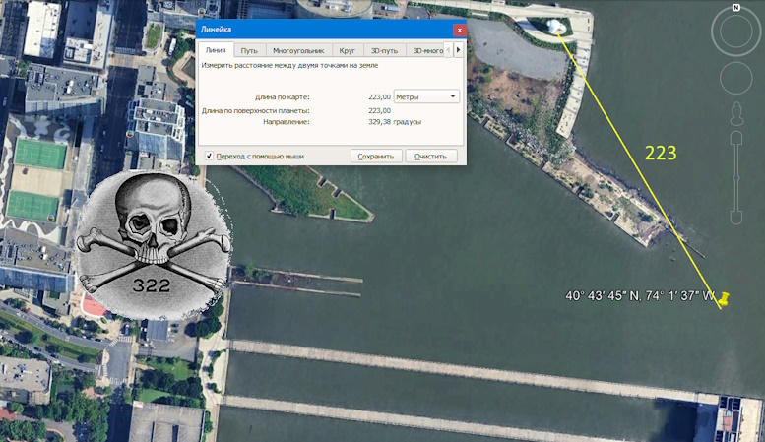Close the Линейка dialog
765x442 pixels.
coord(459,31)
